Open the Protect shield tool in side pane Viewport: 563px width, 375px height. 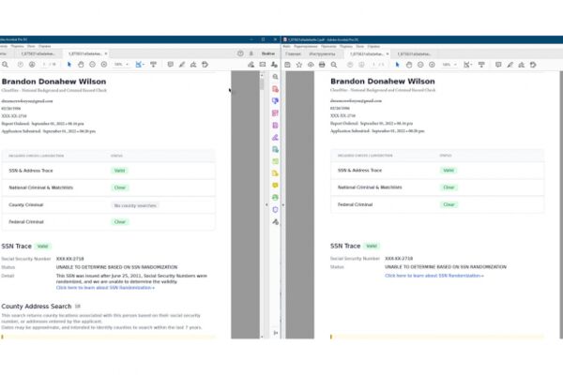pos(275,210)
